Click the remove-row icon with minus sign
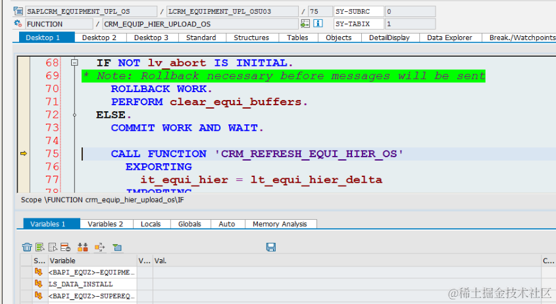The image size is (556, 304). point(66,247)
